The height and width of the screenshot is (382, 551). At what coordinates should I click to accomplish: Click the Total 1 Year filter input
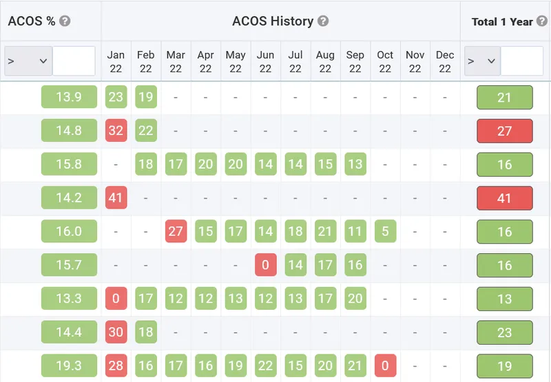[x=521, y=61]
